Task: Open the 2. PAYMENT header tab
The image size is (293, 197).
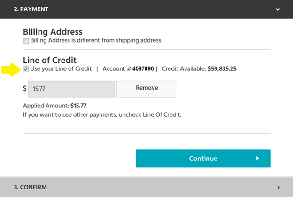Action: point(146,9)
